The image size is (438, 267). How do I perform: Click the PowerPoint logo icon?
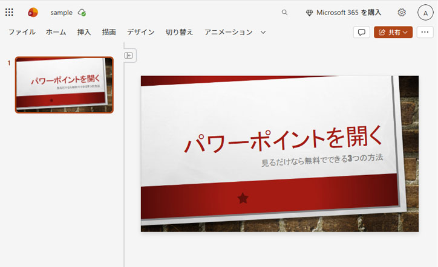[33, 12]
